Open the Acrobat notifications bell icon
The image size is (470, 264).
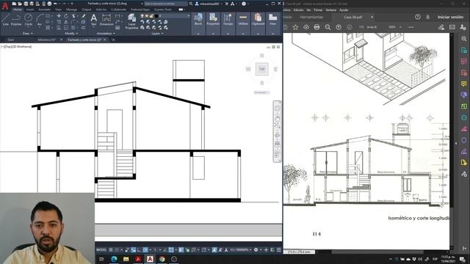[x=427, y=17]
